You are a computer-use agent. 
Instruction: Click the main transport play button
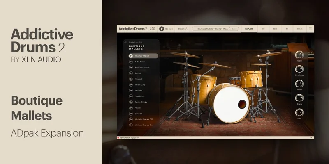161,29
